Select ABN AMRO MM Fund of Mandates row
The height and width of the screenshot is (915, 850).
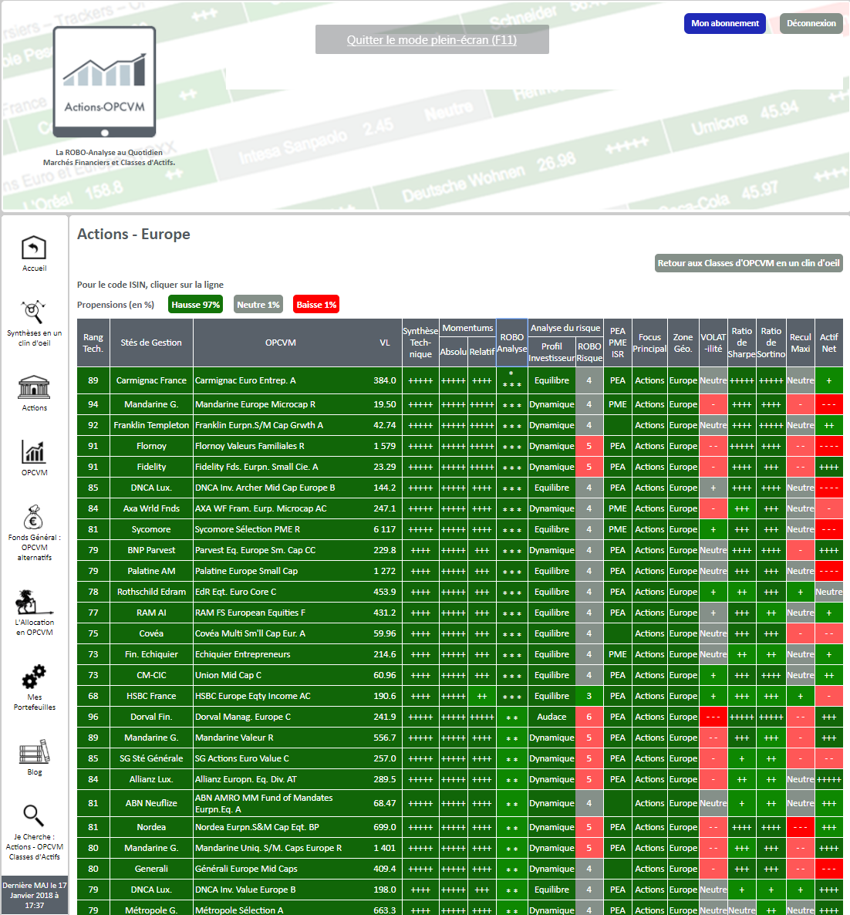click(460, 804)
